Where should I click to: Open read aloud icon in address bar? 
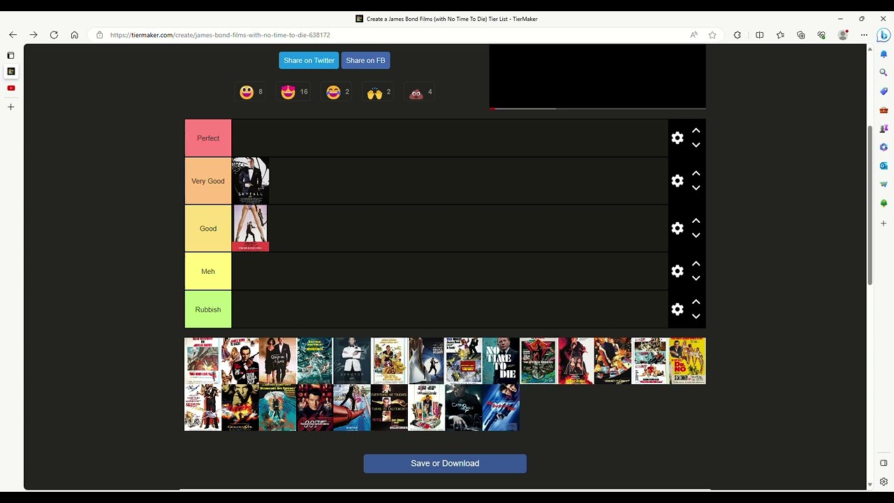click(694, 35)
